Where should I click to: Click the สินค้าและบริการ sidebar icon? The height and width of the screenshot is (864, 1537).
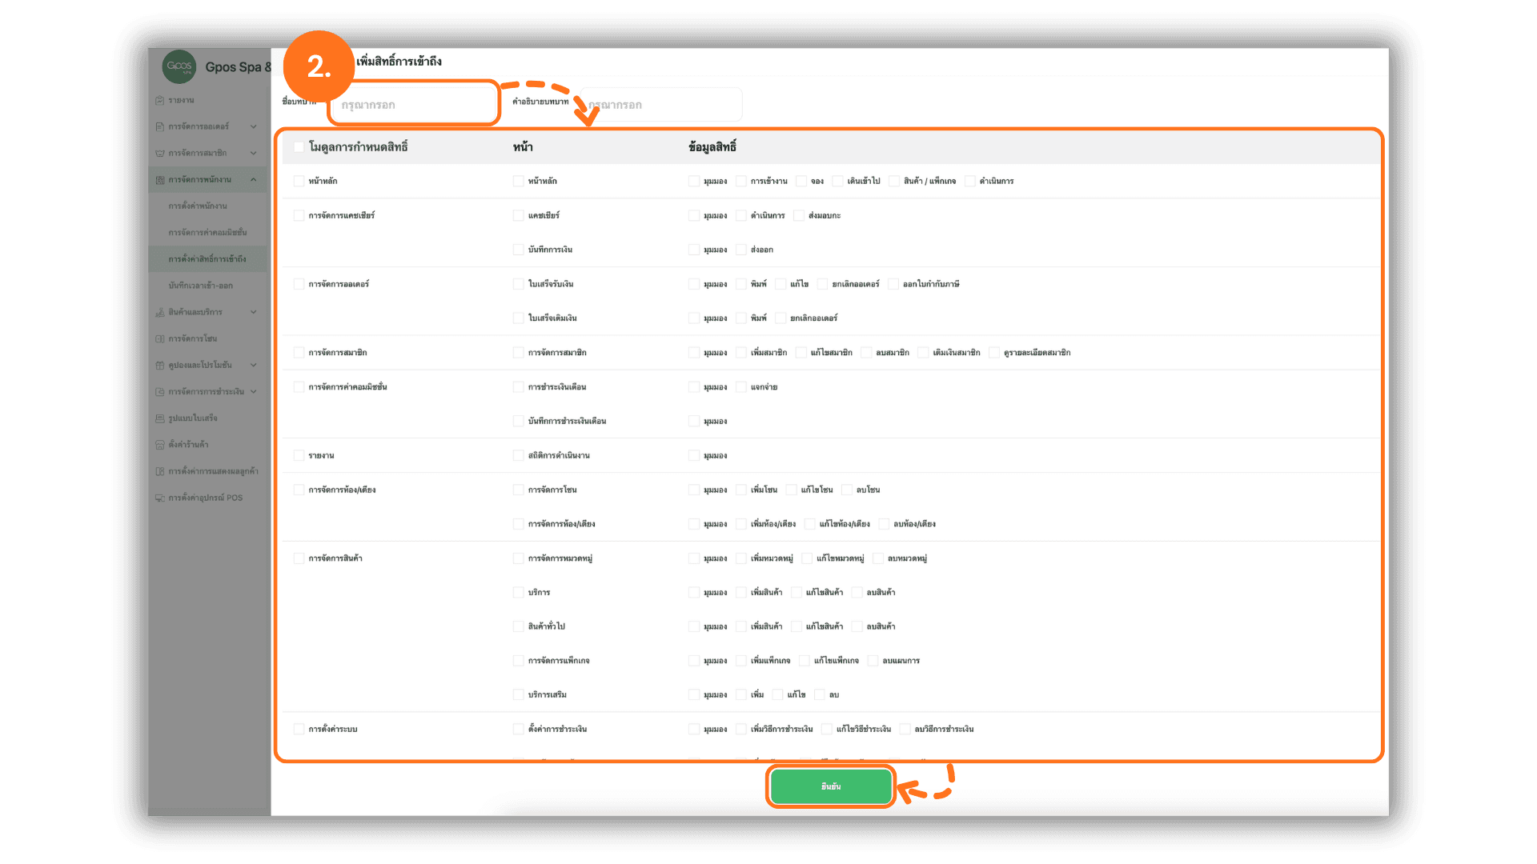[160, 312]
